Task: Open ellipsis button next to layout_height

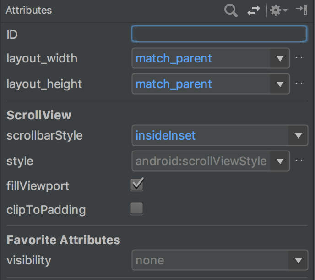Action: point(299,83)
